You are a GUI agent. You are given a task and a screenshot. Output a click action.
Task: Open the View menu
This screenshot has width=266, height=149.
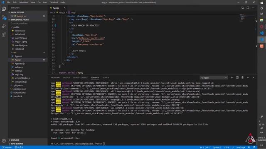33,2
